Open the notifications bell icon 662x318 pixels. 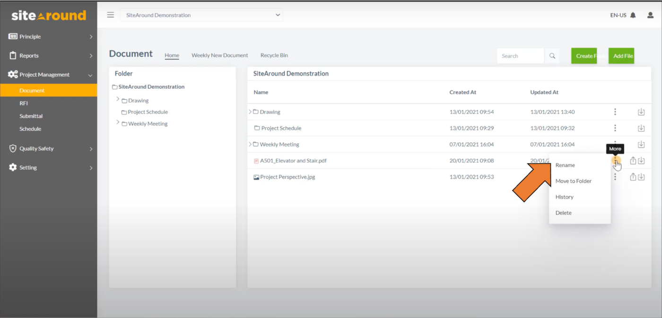633,15
